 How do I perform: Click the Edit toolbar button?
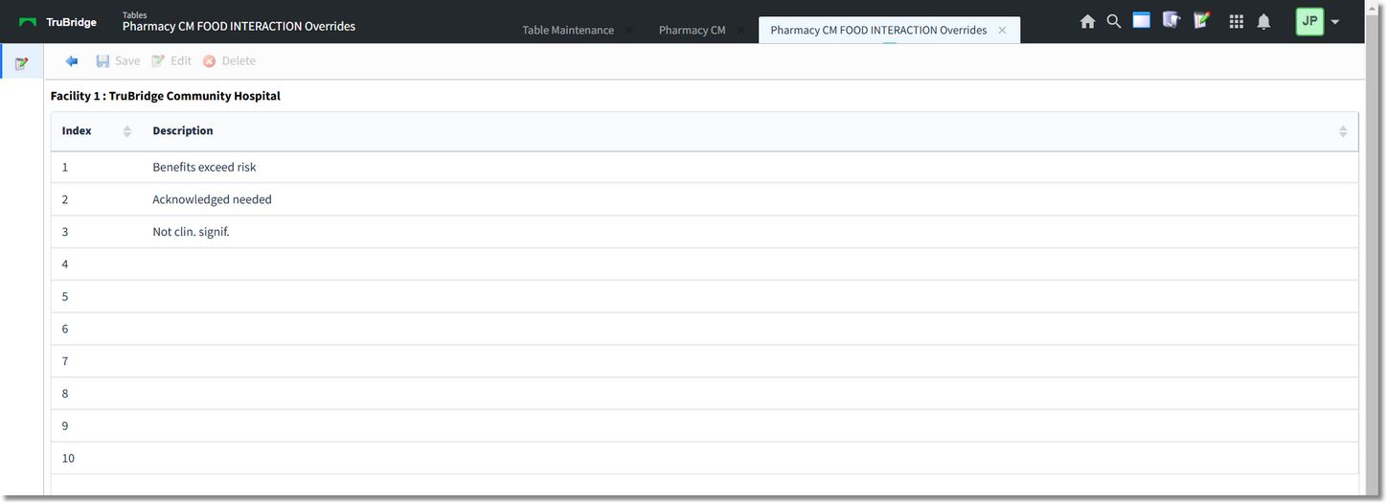(x=171, y=61)
